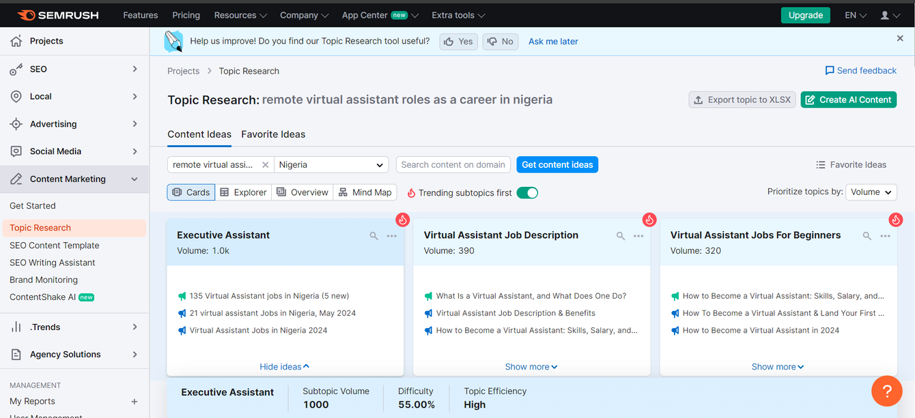Click the Upgrade button

806,15
